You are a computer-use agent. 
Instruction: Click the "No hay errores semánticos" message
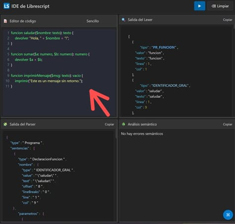coord(142,134)
